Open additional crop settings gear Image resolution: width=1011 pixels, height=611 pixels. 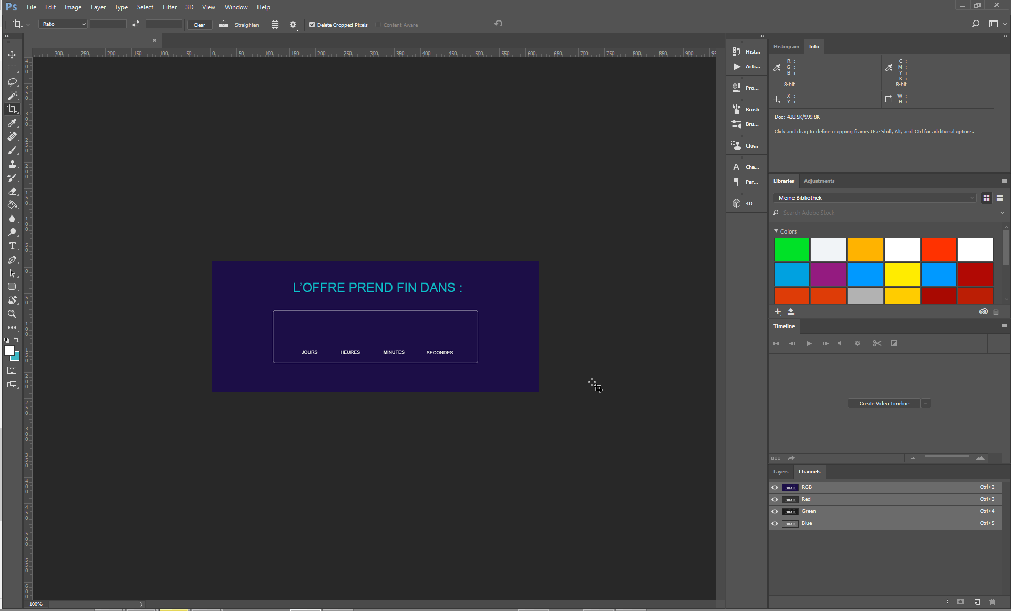(x=293, y=25)
